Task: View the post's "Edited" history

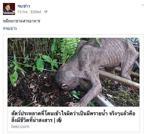Action: tap(36, 12)
